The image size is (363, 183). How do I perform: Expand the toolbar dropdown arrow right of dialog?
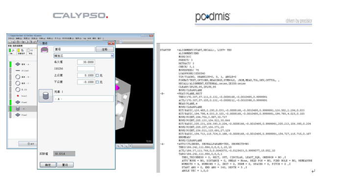[121, 42]
